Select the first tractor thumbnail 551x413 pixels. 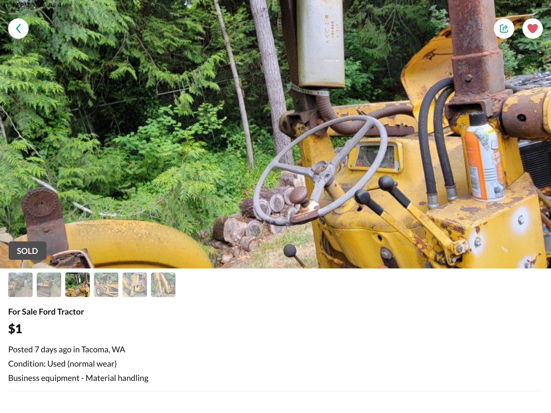point(20,285)
